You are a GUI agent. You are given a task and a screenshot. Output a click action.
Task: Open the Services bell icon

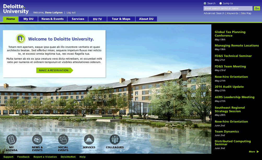pos(89,139)
